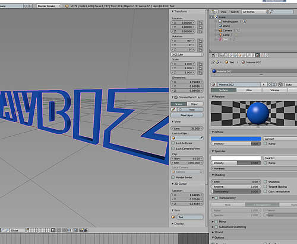Click the Blender logo in top bar

(x=67, y=6)
